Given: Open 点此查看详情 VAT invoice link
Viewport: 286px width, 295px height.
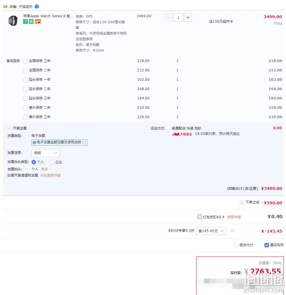Looking at the screenshot, I should click(x=50, y=175).
